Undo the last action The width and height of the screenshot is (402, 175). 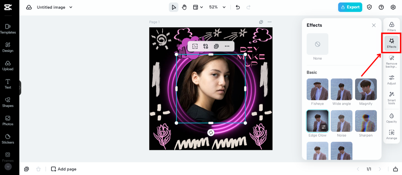[238, 7]
